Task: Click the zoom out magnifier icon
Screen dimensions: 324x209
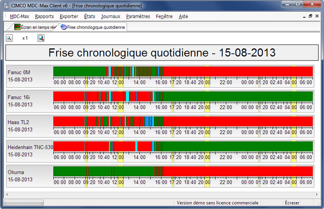Action: point(9,38)
